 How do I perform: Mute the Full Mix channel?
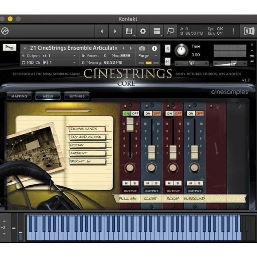(126, 183)
